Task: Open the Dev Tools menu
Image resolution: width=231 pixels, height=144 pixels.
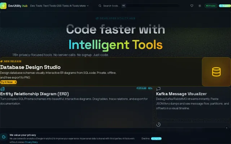Action: (36, 6)
